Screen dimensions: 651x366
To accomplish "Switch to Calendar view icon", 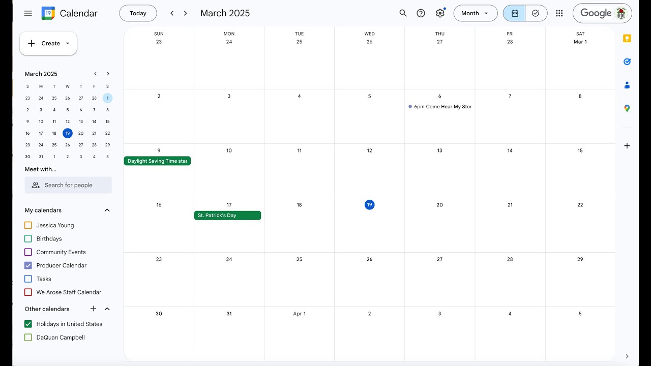I will tap(514, 13).
